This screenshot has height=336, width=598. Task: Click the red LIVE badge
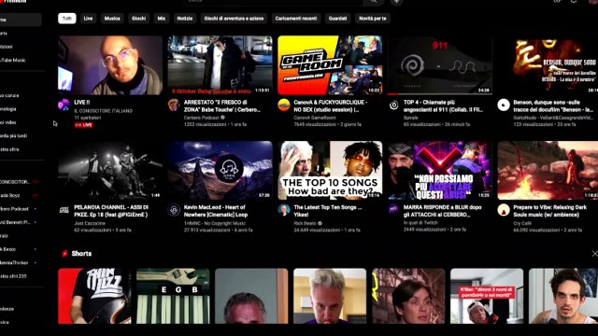pyautogui.click(x=83, y=125)
